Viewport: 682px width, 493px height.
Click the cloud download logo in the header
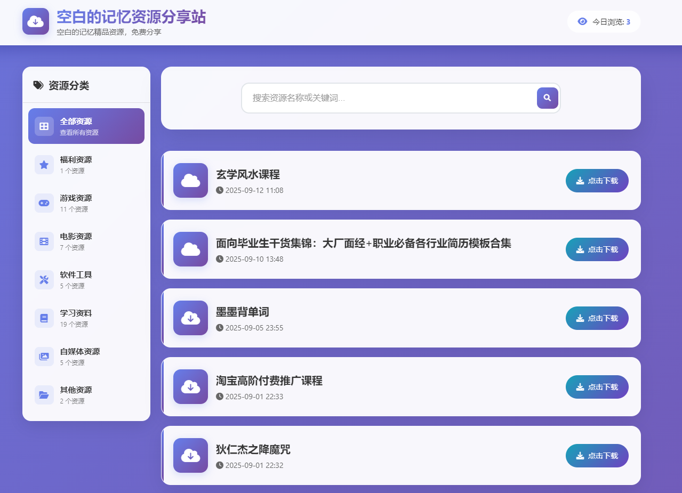(35, 21)
